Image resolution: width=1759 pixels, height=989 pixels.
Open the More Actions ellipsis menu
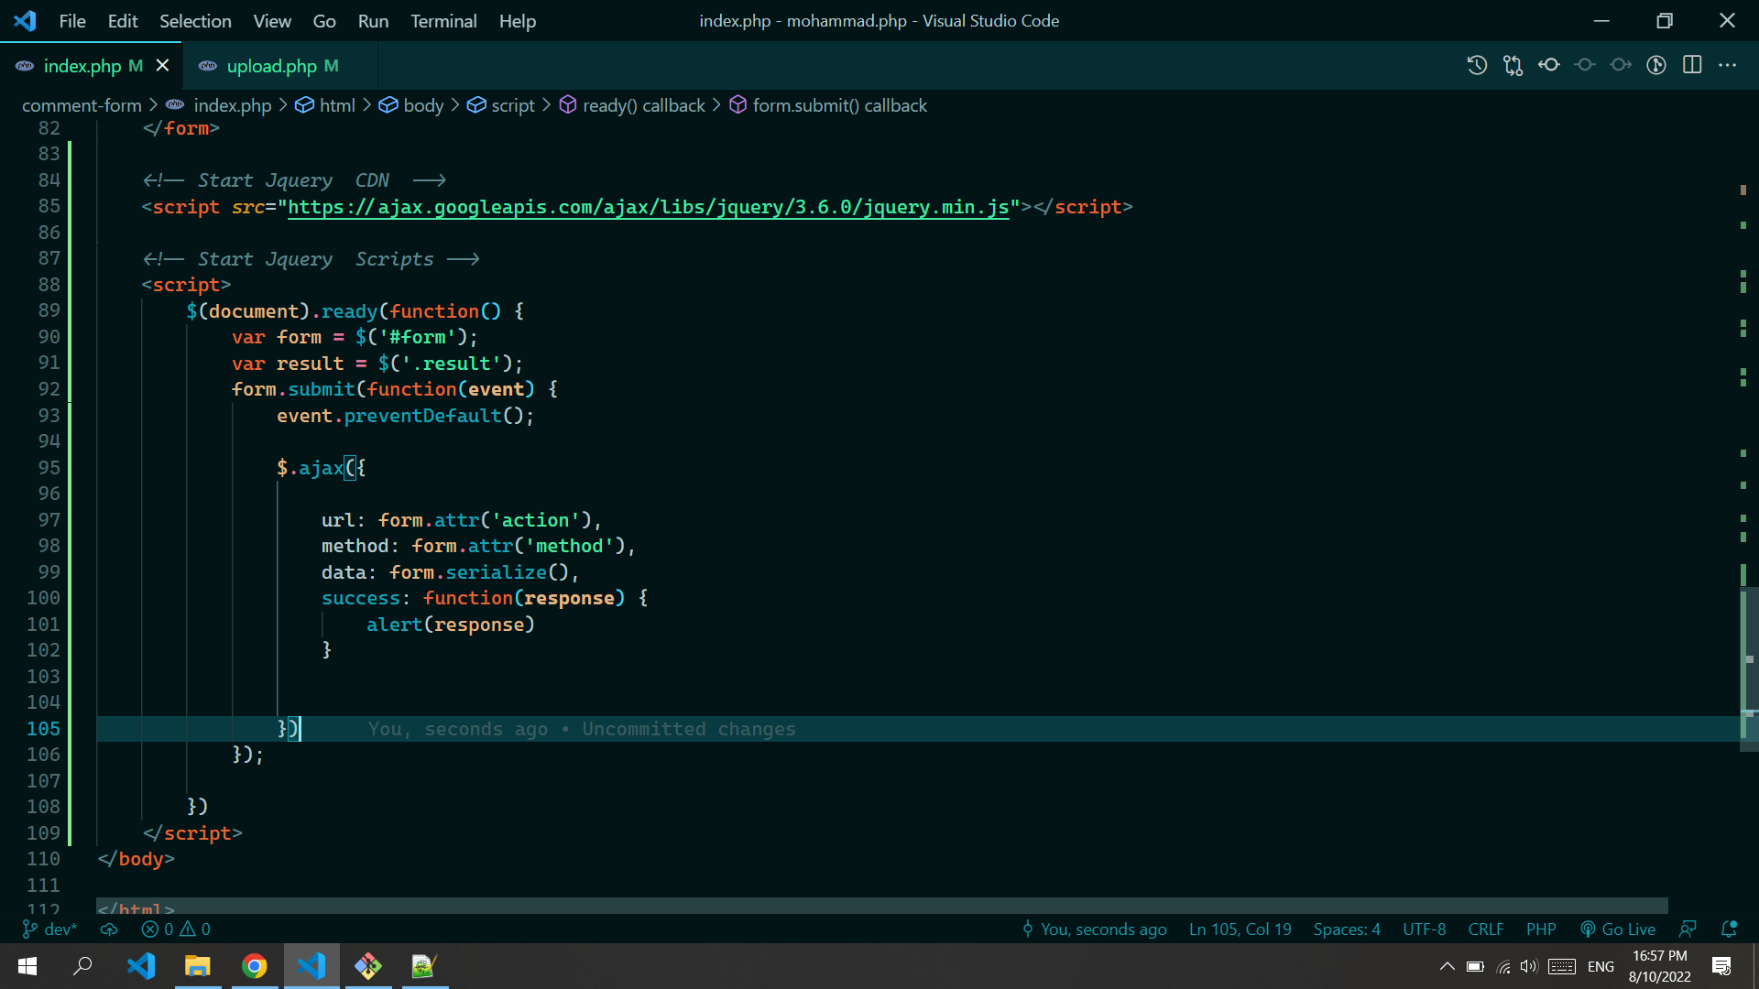point(1728,65)
